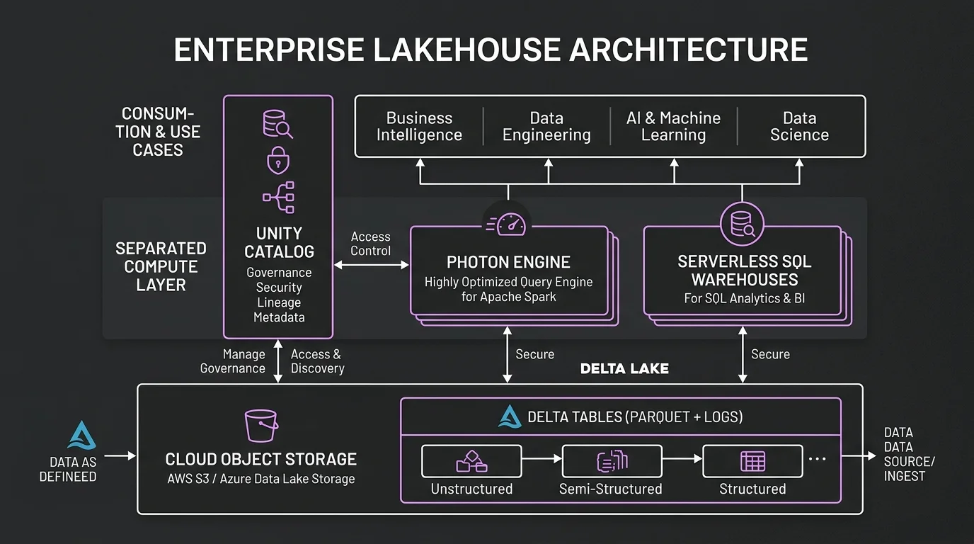
Task: Click the table grid icon in Structured box
Action: 752,461
